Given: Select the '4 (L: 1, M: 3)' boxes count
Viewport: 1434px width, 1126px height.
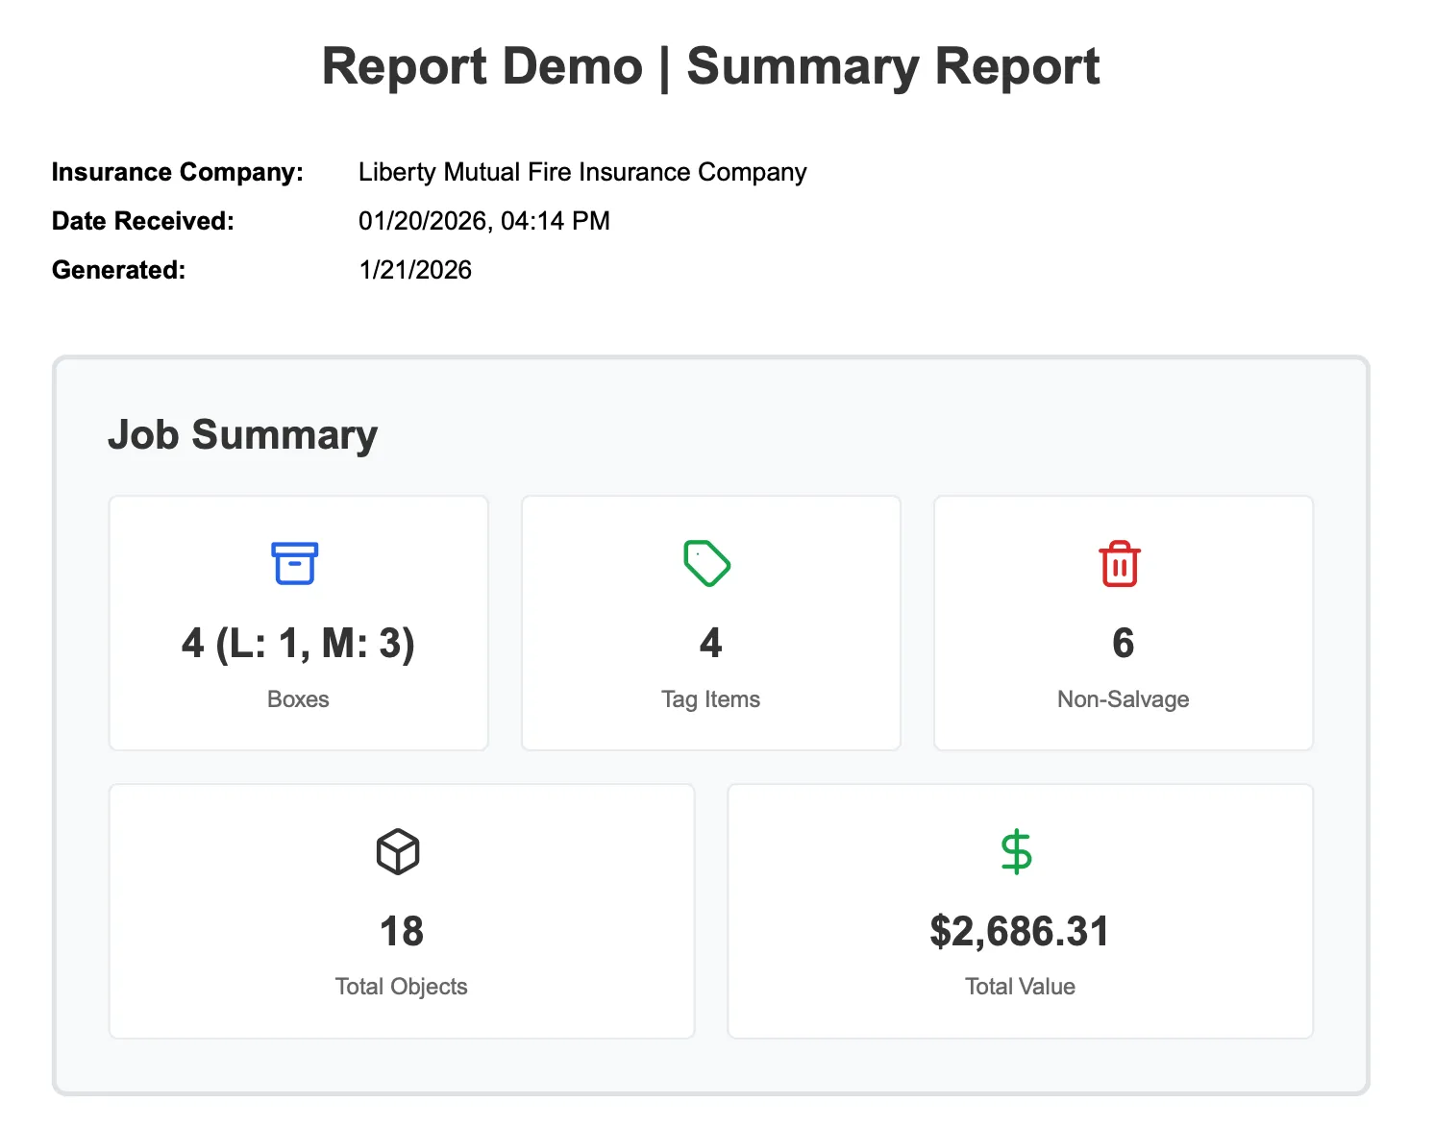Looking at the screenshot, I should click(x=298, y=643).
